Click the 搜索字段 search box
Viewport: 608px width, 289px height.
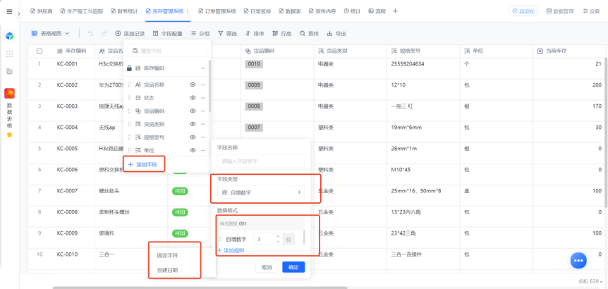click(167, 51)
